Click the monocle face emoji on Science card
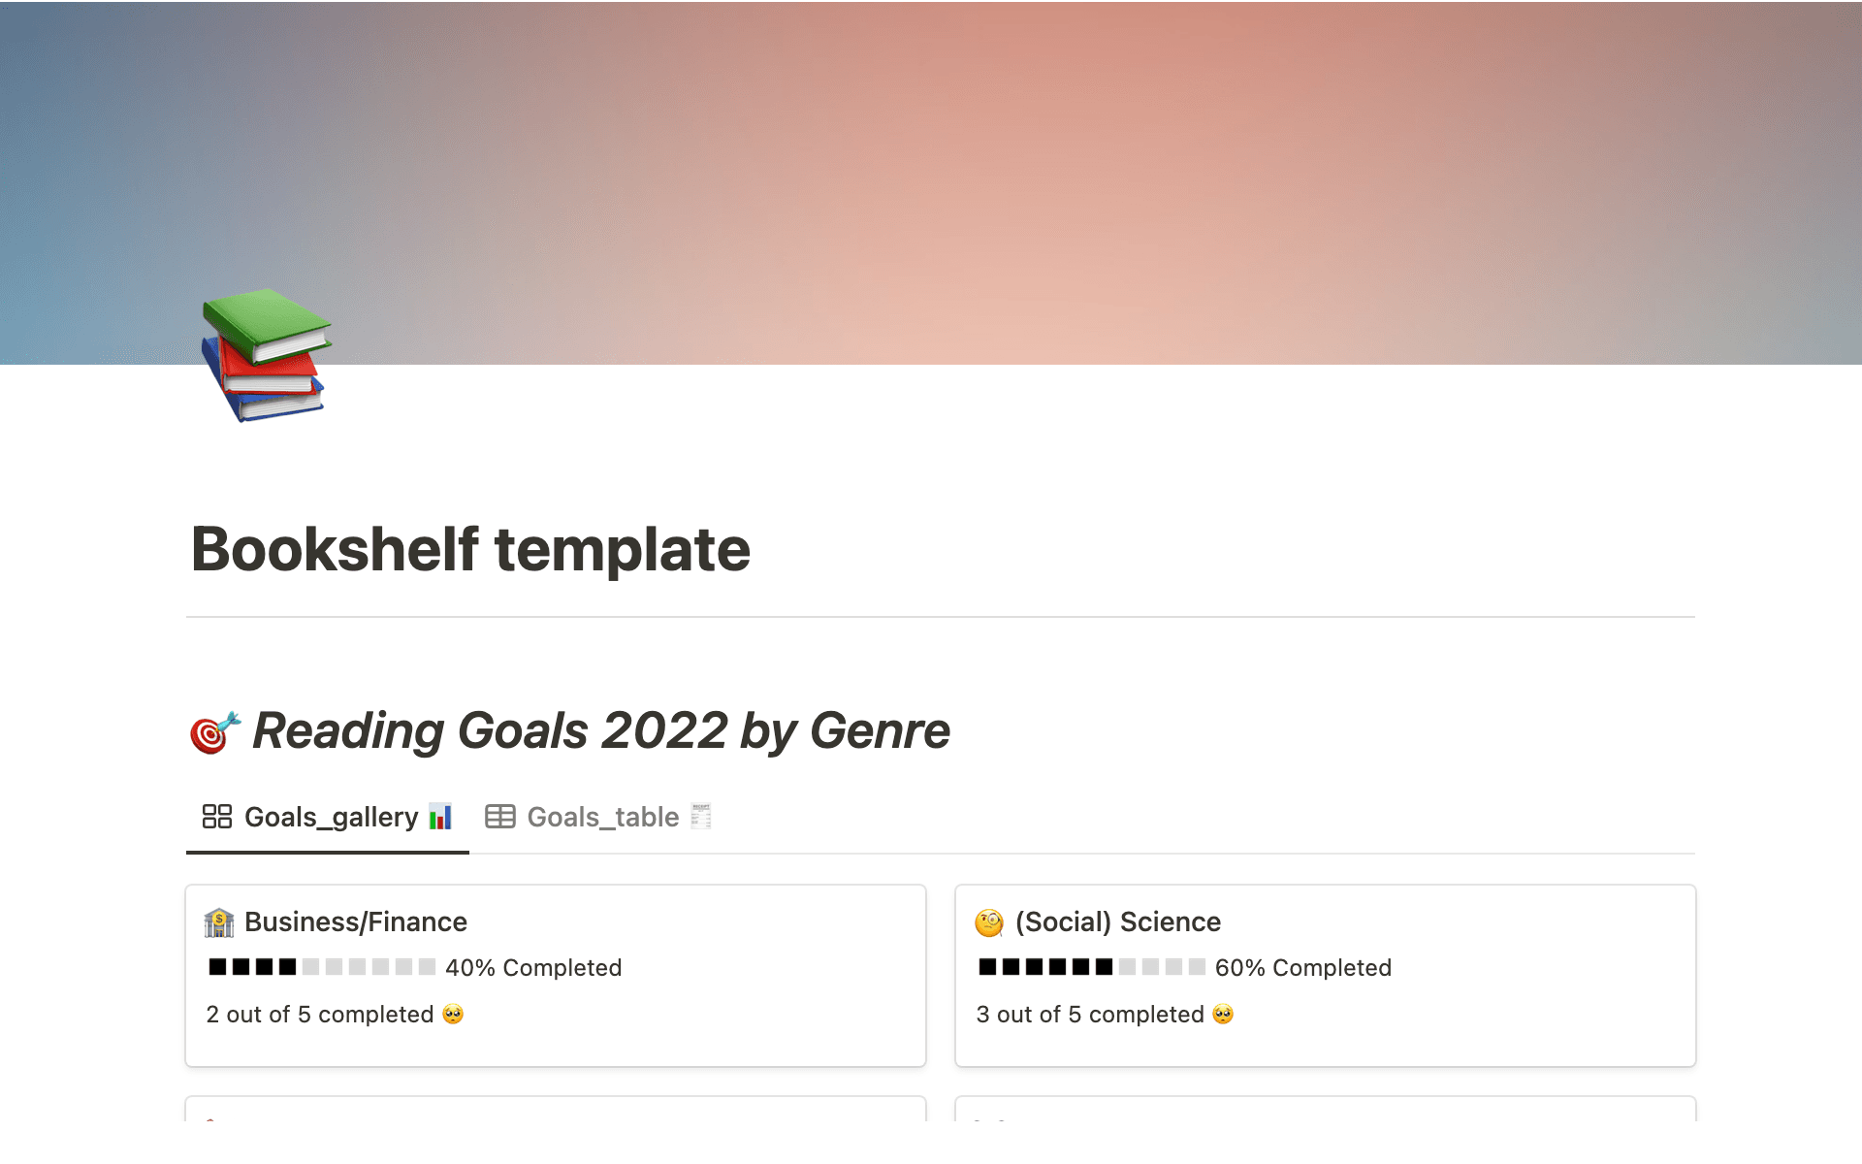Viewport: 1862px width, 1164px height. (988, 921)
